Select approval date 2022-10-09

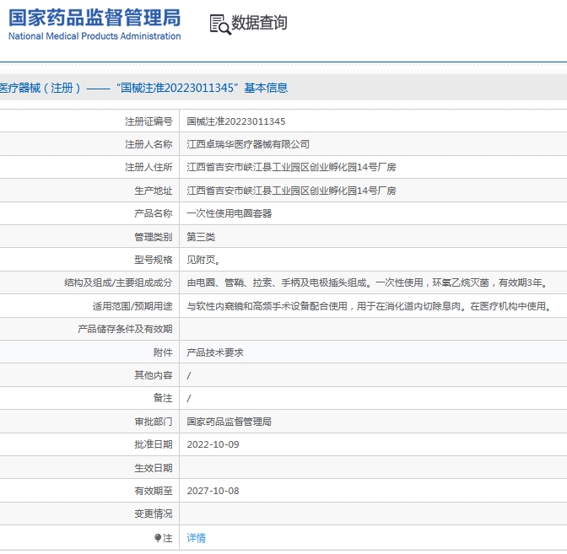point(213,444)
